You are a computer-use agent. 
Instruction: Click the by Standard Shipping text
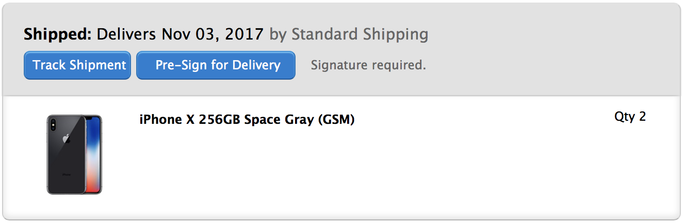(x=349, y=34)
